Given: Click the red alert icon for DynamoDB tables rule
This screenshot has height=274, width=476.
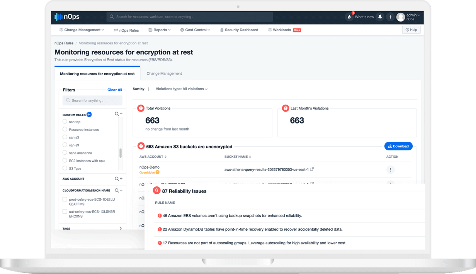Looking at the screenshot, I should 160,229.
